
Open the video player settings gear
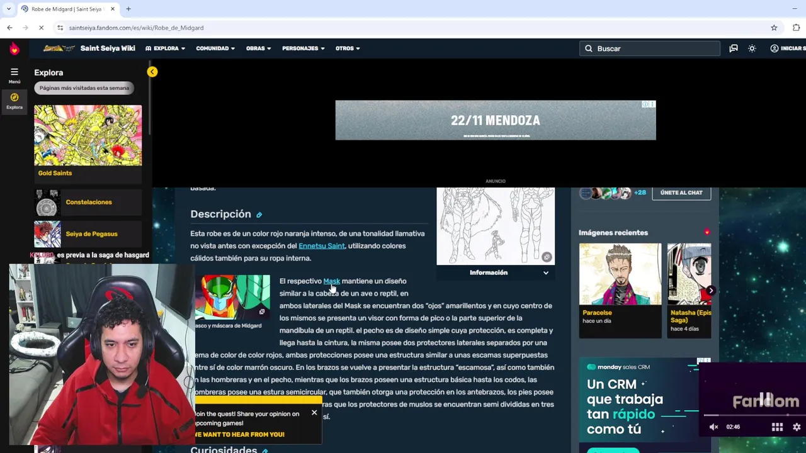[797, 427]
